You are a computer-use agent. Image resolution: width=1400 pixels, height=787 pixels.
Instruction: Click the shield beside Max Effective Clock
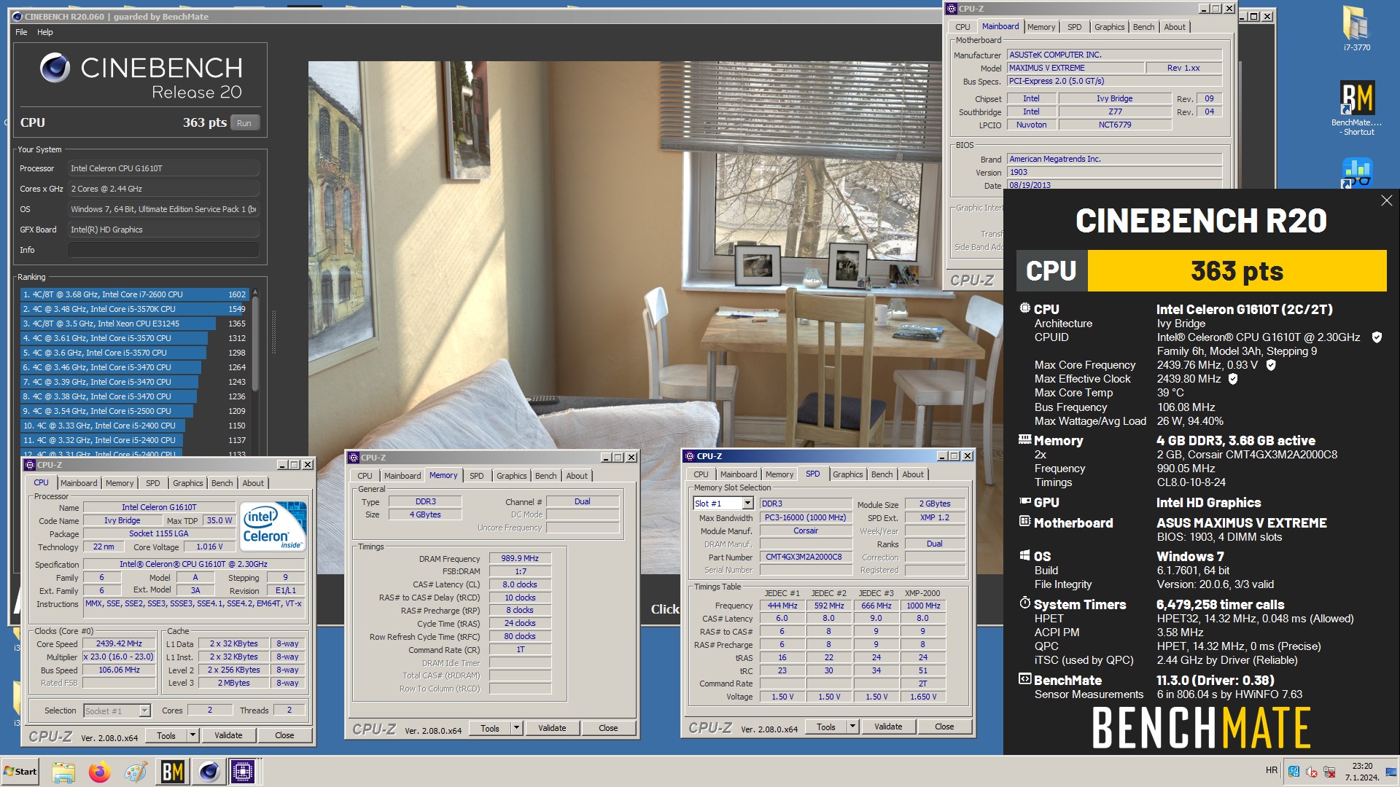click(1233, 379)
